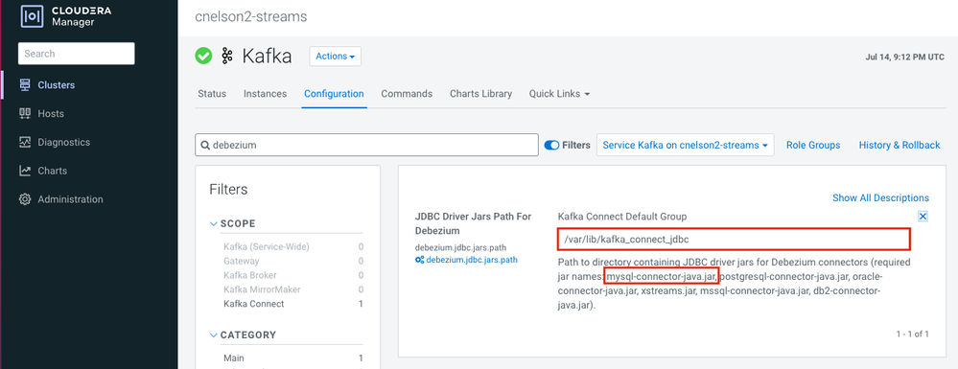This screenshot has width=958, height=369.
Task: Click the Kafka Connect Default Group label
Action: 622,217
